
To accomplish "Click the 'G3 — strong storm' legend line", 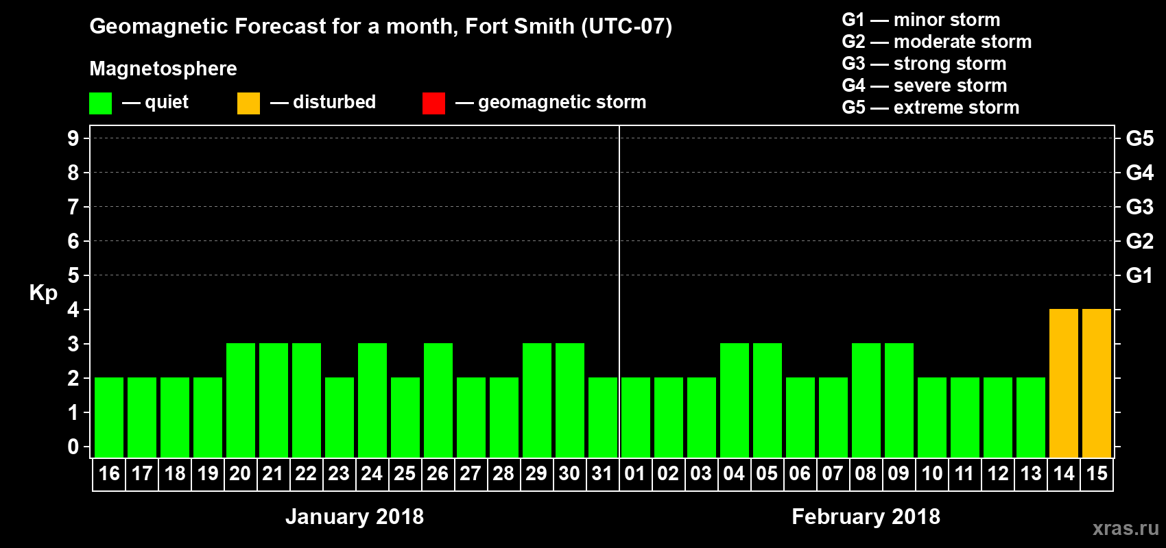I will tap(924, 64).
